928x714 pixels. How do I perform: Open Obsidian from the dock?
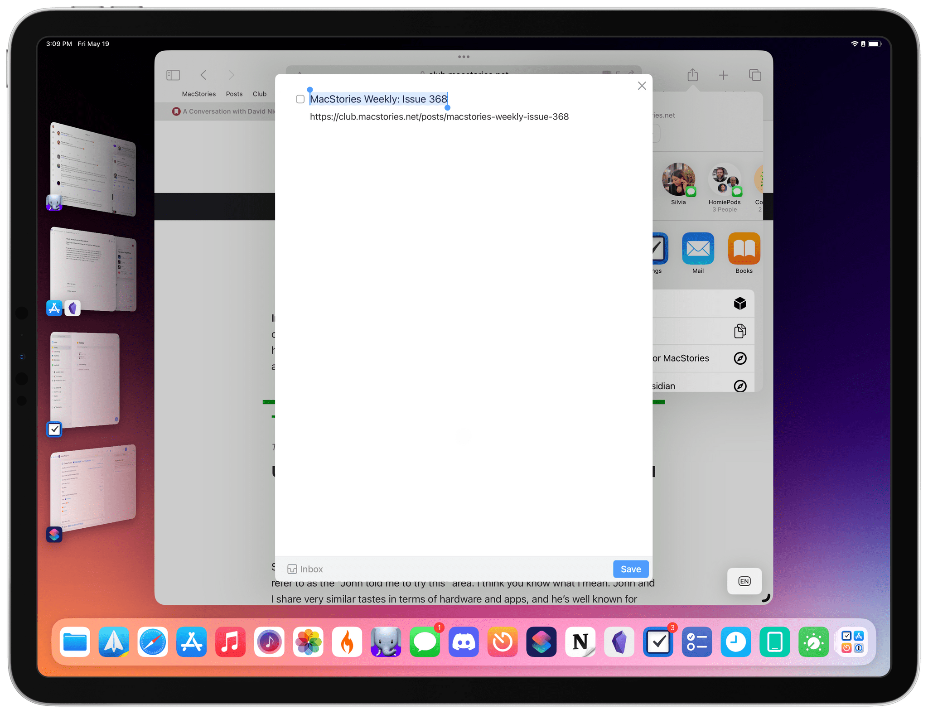(619, 642)
